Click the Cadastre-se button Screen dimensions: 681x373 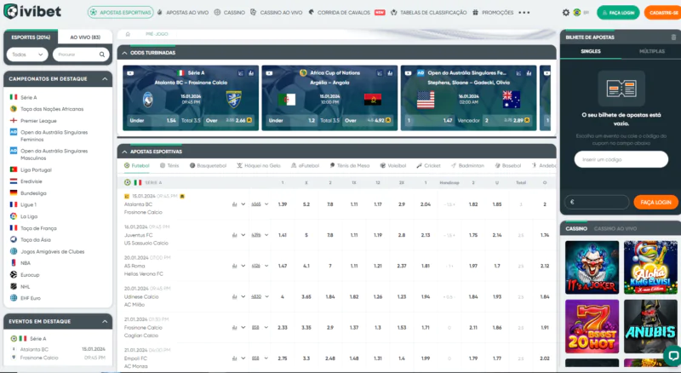(x=663, y=13)
